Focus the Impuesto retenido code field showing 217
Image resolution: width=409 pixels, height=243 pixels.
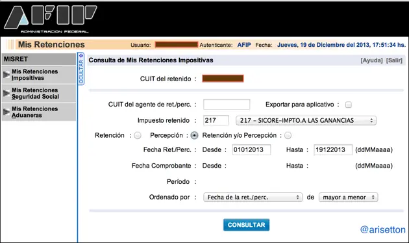216,121
